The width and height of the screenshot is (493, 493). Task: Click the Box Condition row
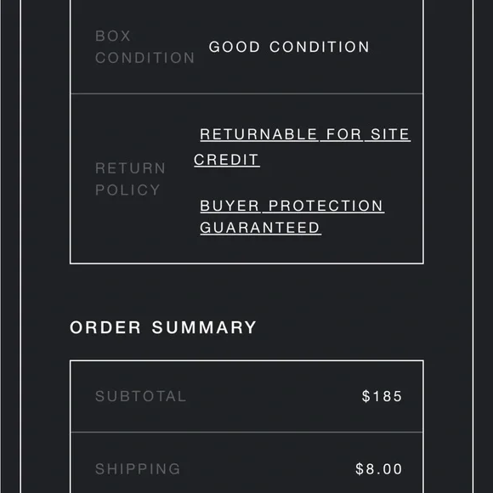click(x=246, y=47)
